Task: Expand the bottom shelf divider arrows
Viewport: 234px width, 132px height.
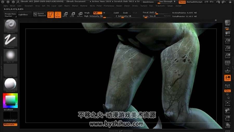Action: click(121, 131)
